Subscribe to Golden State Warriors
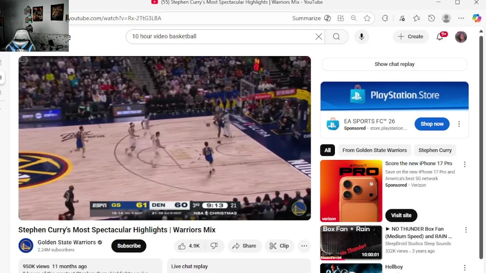Image resolution: width=486 pixels, height=273 pixels. [x=129, y=246]
